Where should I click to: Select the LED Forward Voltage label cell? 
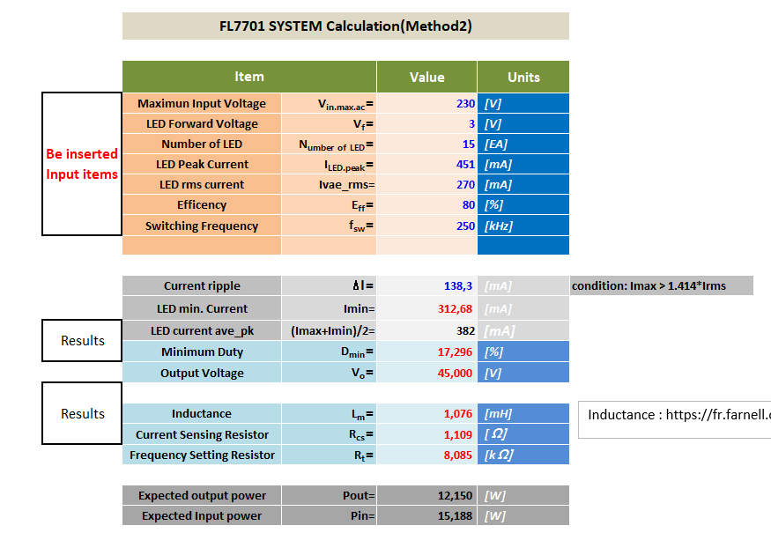pos(202,124)
